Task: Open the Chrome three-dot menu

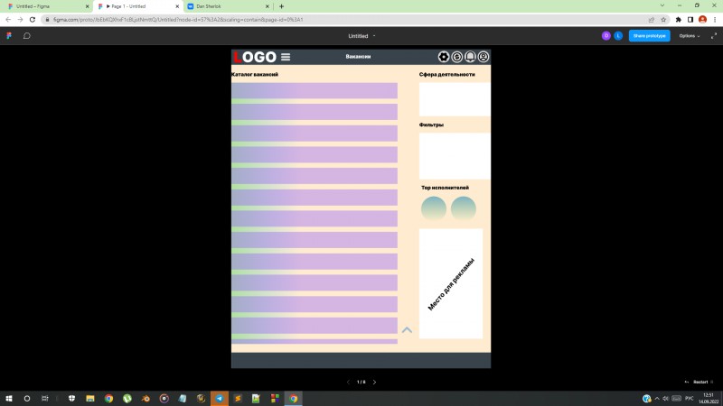Action: pos(715,19)
